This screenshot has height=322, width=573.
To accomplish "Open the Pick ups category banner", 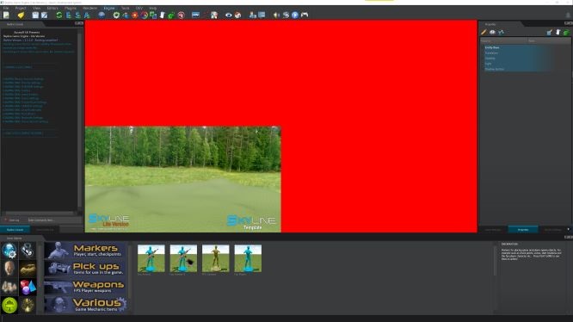I will click(86, 269).
